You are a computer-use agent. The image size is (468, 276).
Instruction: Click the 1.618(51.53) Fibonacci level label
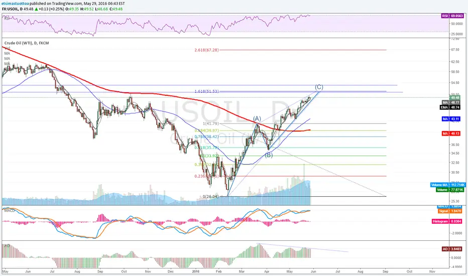pos(206,91)
